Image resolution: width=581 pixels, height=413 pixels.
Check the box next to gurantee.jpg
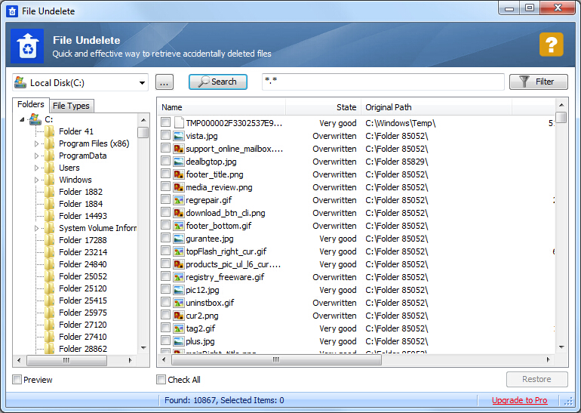(166, 239)
